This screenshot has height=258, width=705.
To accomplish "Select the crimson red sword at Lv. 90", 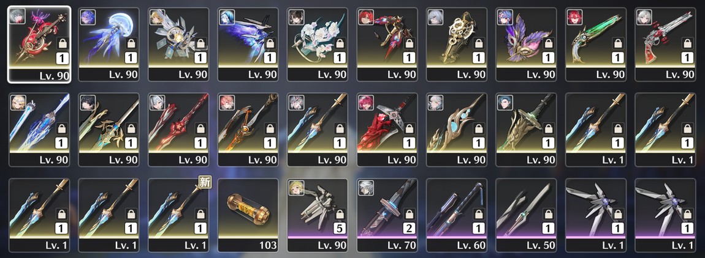I will coord(178,130).
